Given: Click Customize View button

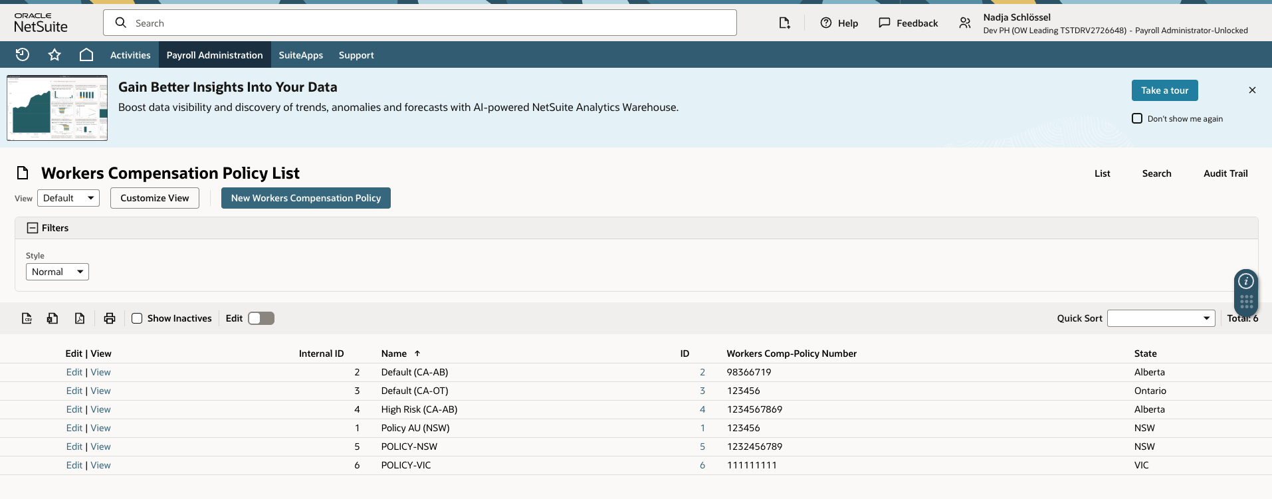Looking at the screenshot, I should click(x=155, y=198).
